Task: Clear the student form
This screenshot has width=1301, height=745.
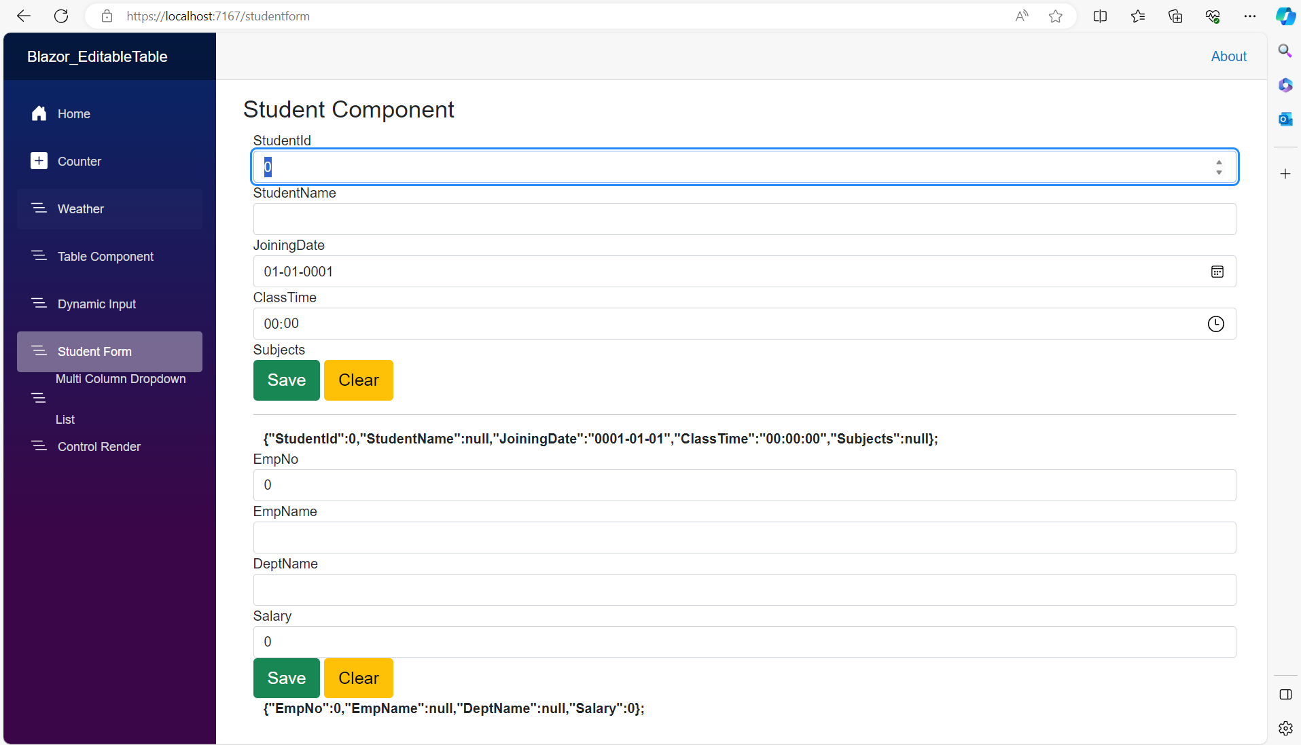Action: (x=358, y=380)
